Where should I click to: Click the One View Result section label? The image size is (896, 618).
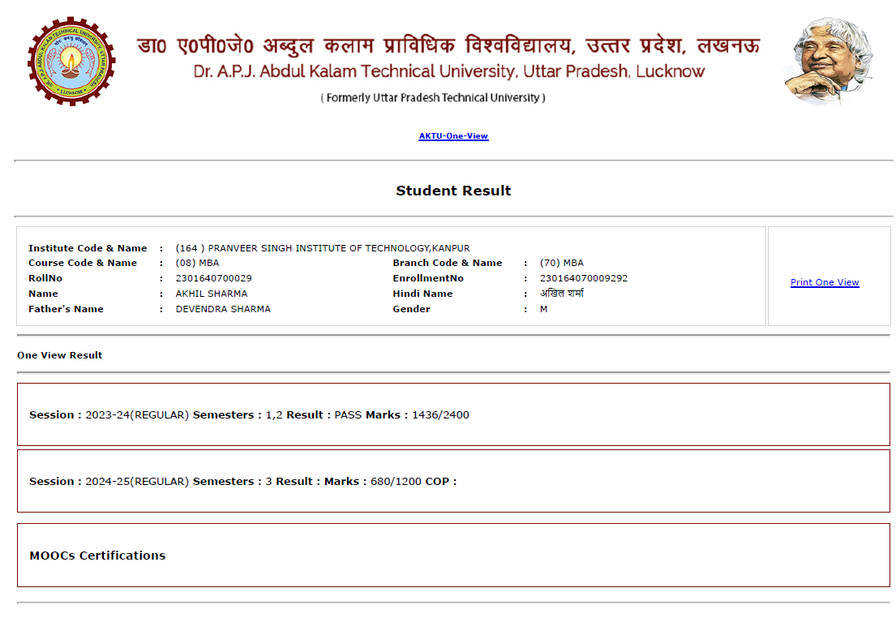60,355
